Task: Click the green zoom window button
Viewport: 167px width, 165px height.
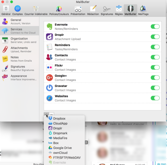Action: 11,2
